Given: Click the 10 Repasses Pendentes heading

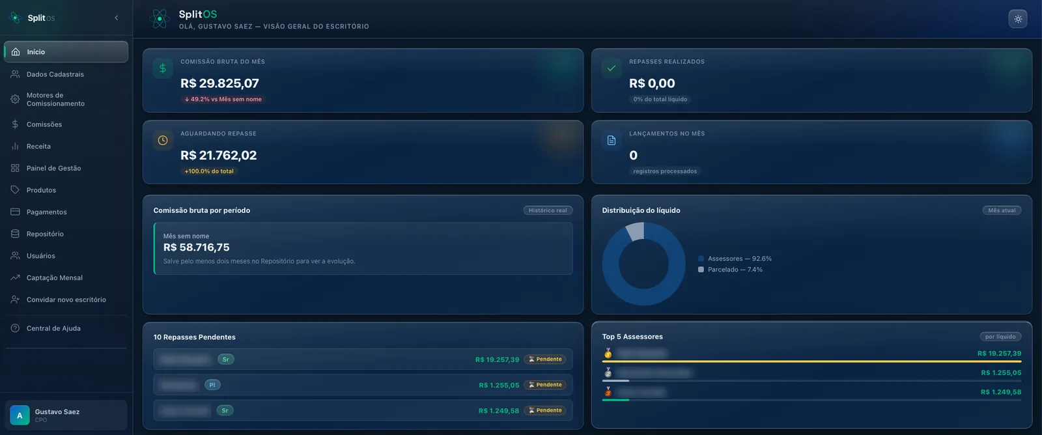Looking at the screenshot, I should [x=194, y=337].
